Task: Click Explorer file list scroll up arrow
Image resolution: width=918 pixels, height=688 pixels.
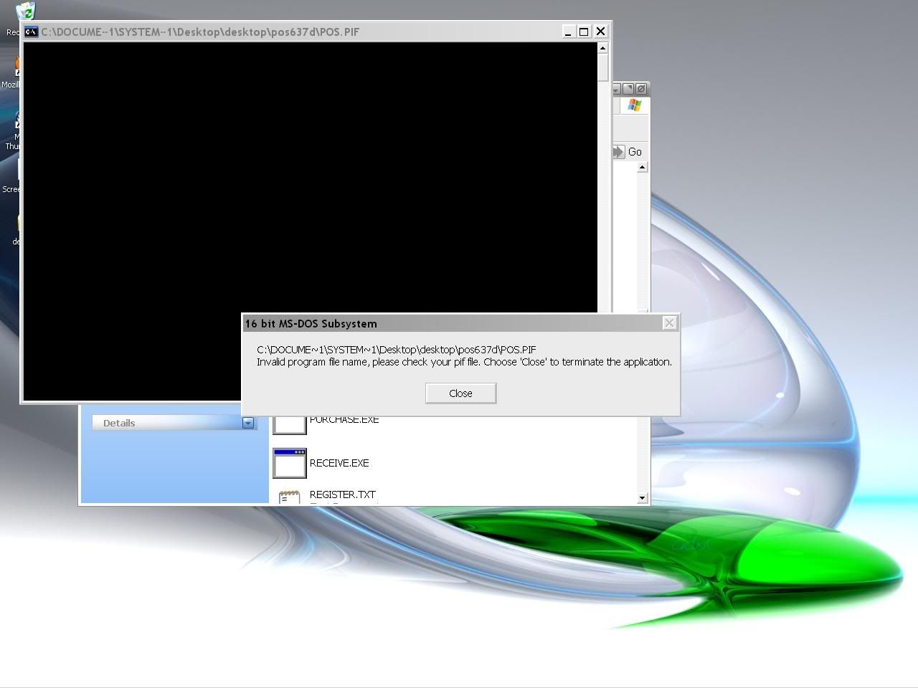Action: [642, 167]
